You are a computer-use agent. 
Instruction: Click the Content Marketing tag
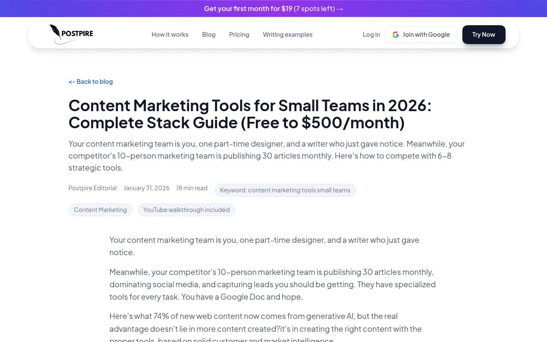coord(100,210)
